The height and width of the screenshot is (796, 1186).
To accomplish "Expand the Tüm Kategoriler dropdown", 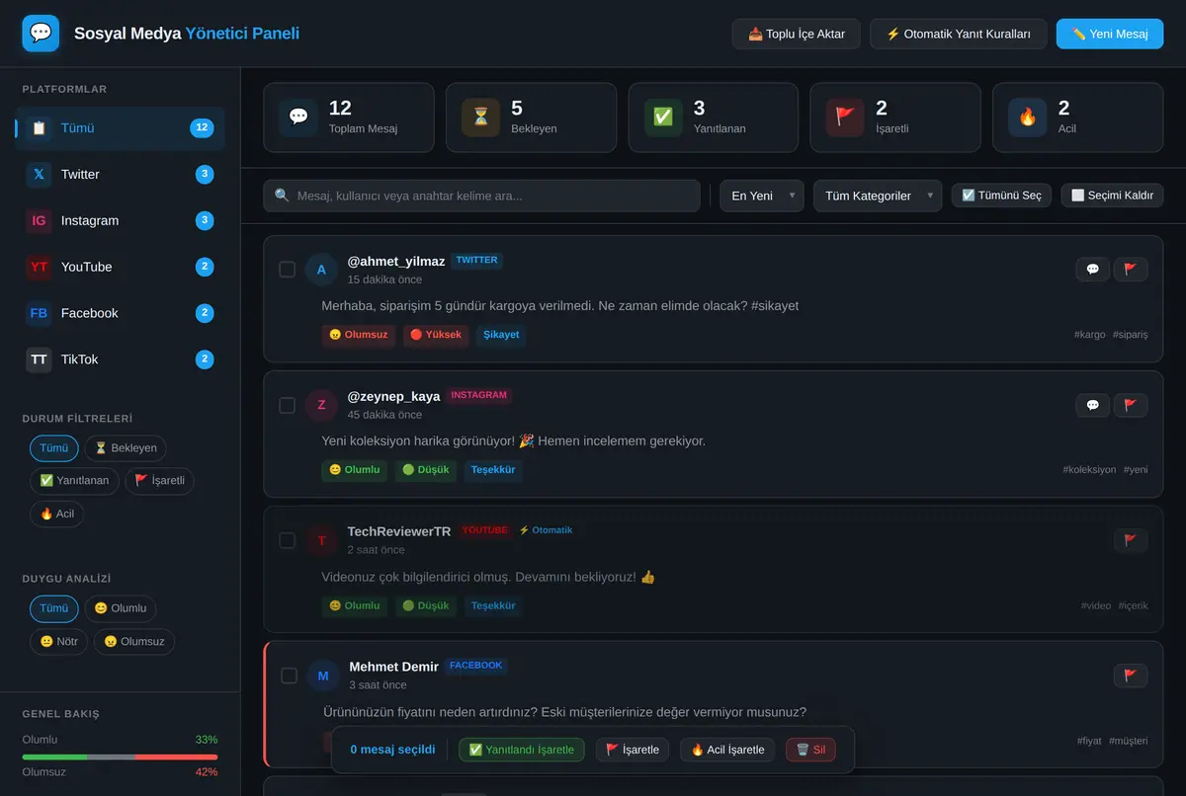I will click(x=878, y=196).
